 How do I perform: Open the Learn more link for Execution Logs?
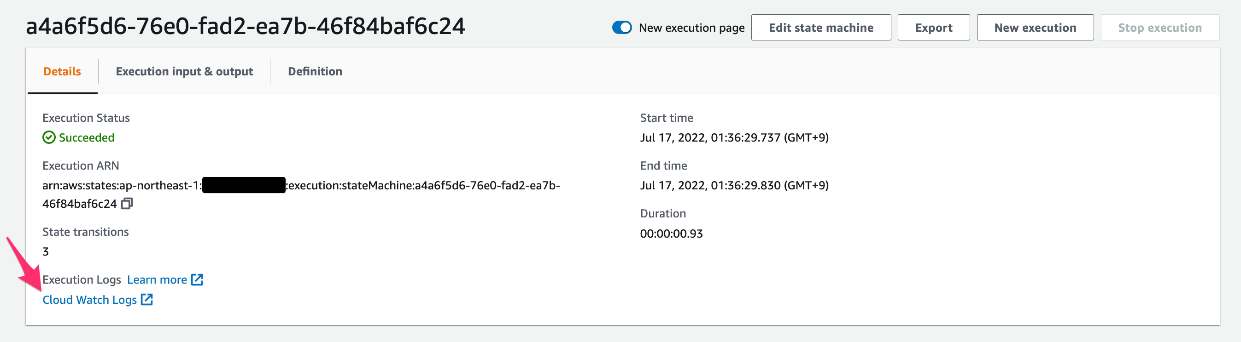pos(157,279)
